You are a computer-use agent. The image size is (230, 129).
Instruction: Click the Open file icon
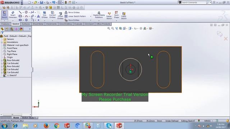[x=35, y=3]
